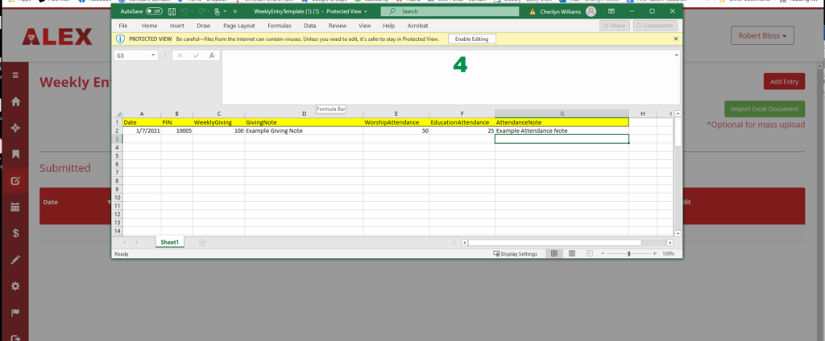Click the Example Giving Note cell
Image resolution: width=825 pixels, height=341 pixels.
(x=304, y=131)
